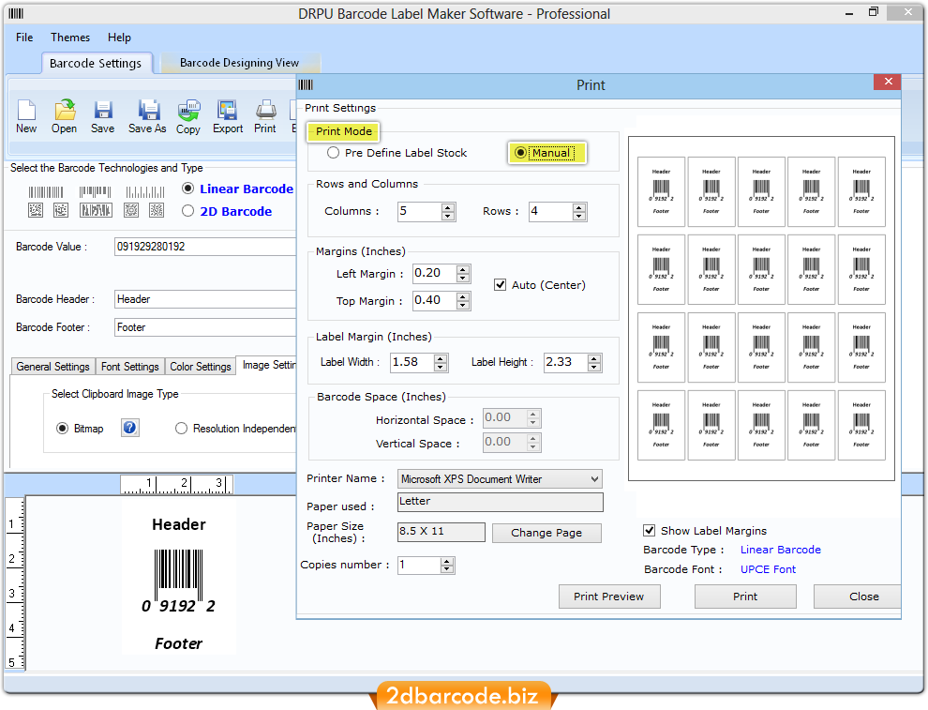Click the Linear Barcode type link
928x710 pixels.
(781, 550)
